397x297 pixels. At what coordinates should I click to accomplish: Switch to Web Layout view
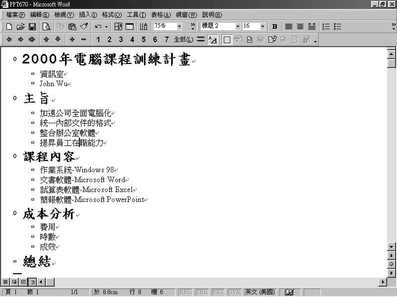(x=14, y=282)
